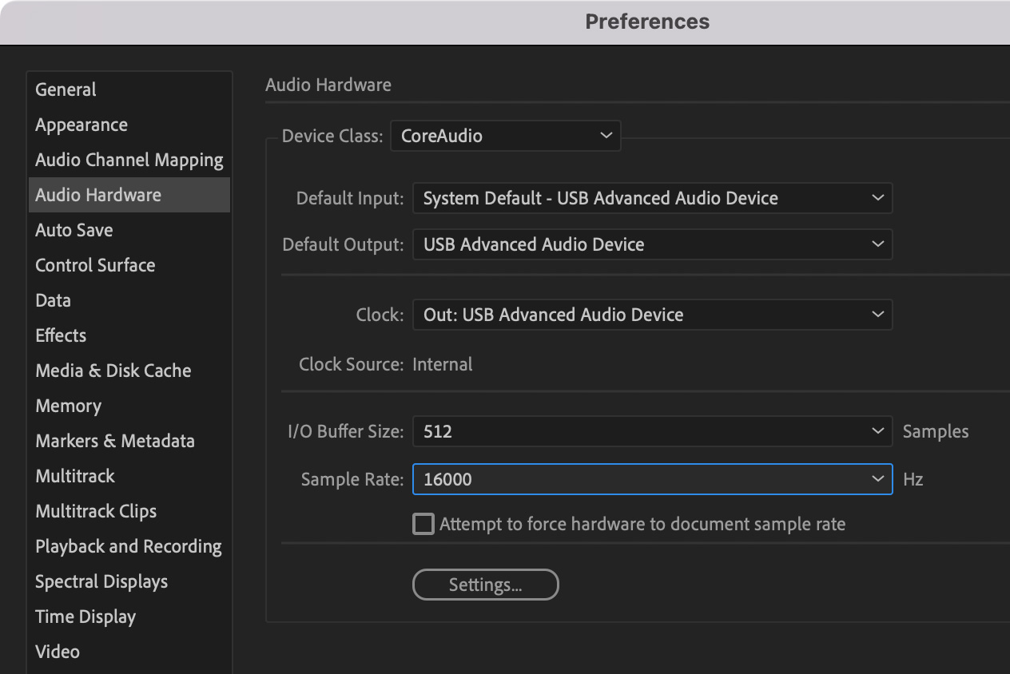Open Spectral Displays preferences
1010x674 pixels.
pos(129,581)
